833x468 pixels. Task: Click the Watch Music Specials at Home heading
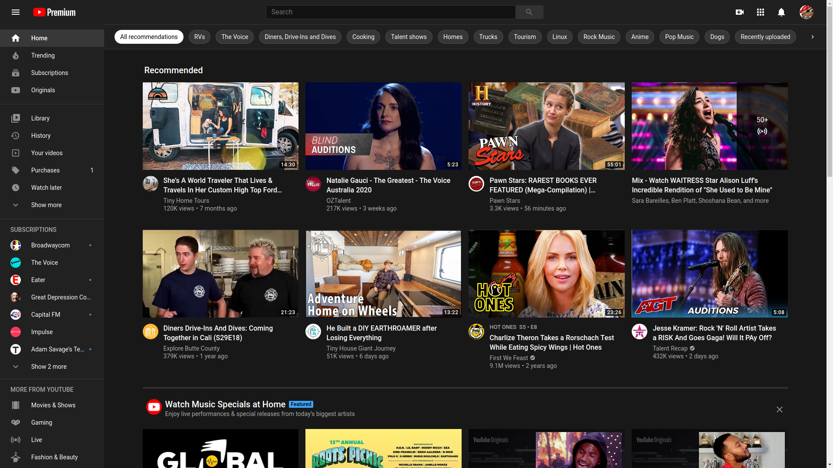[225, 404]
